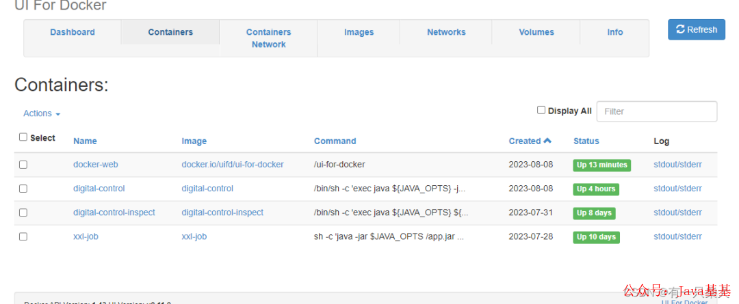Switch to the Volumes tab
The height and width of the screenshot is (304, 739).
(536, 32)
